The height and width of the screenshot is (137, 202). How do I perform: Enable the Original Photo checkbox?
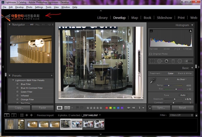coord(151,54)
